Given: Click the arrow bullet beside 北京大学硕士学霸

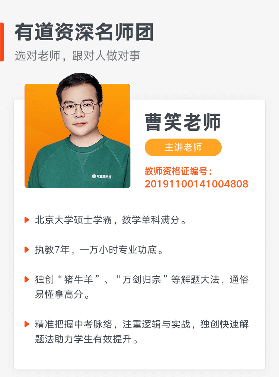Looking at the screenshot, I should tap(27, 220).
